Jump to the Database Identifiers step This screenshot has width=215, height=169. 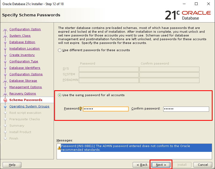point(25,68)
